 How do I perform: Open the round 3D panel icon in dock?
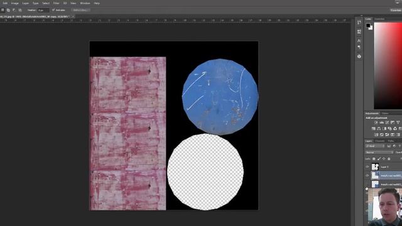[x=359, y=56]
